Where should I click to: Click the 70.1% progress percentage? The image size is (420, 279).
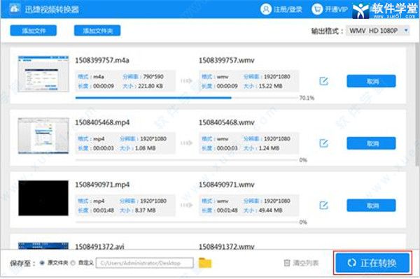pos(307,98)
